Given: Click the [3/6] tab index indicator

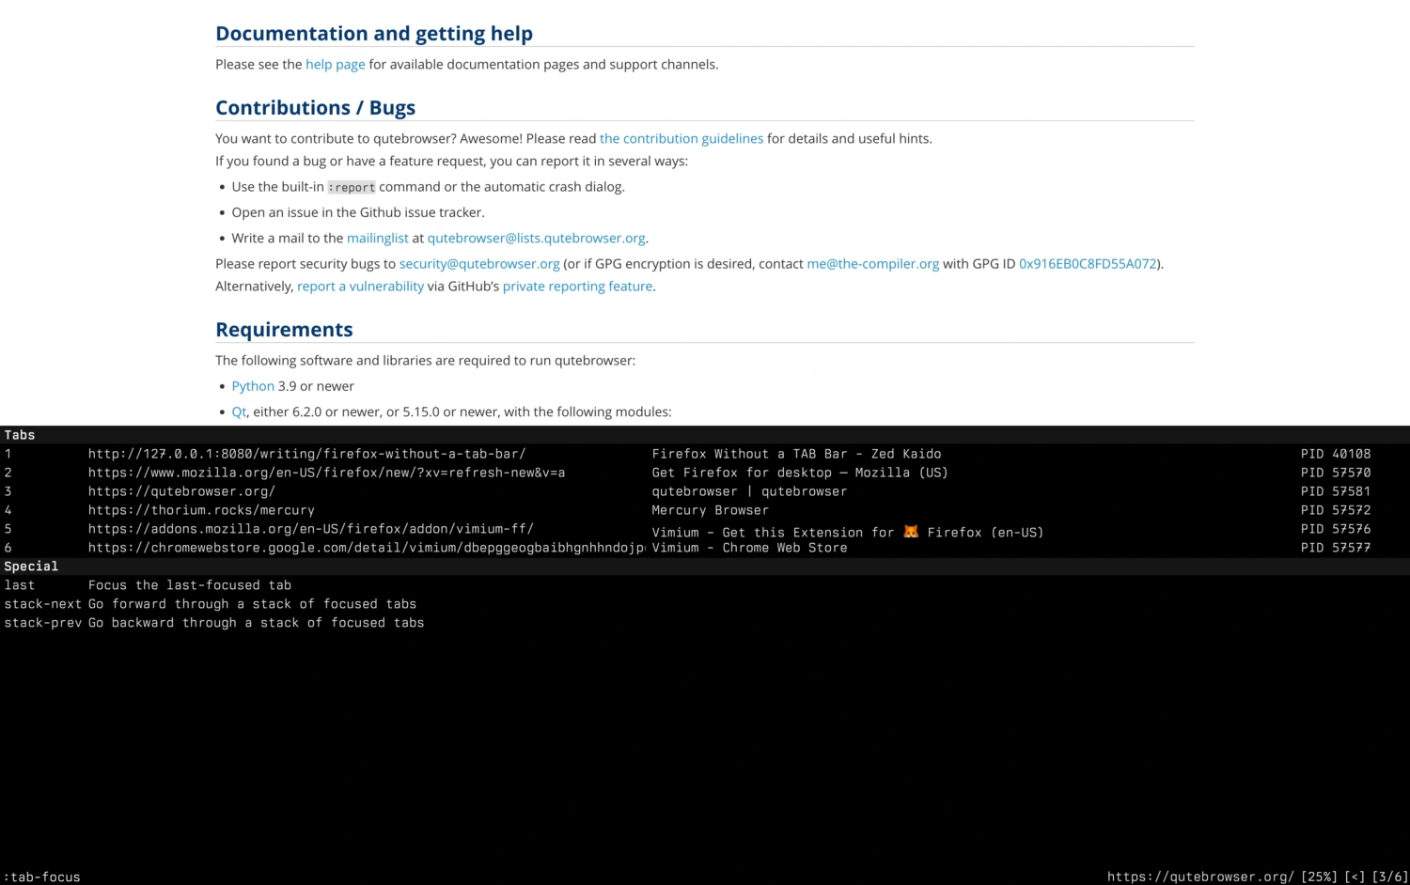Looking at the screenshot, I should 1389,877.
